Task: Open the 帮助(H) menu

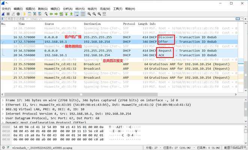Action: click(x=130, y=9)
